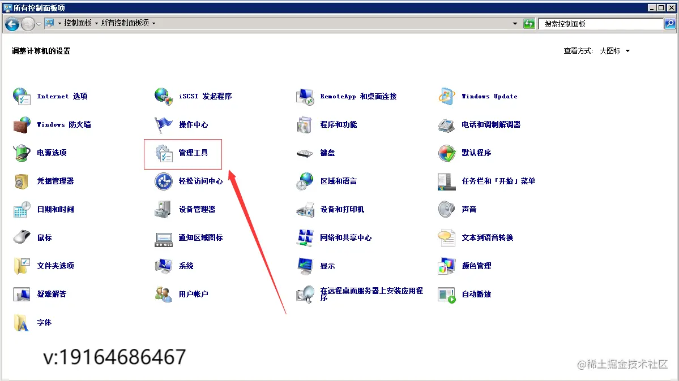Viewport: 679px width, 381px height.
Task: Open 电源选项 settings
Action: coord(54,153)
